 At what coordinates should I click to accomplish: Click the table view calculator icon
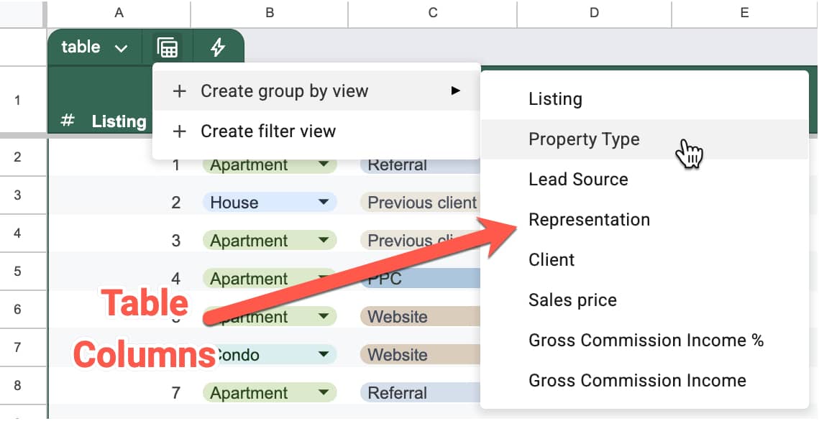[x=168, y=48]
